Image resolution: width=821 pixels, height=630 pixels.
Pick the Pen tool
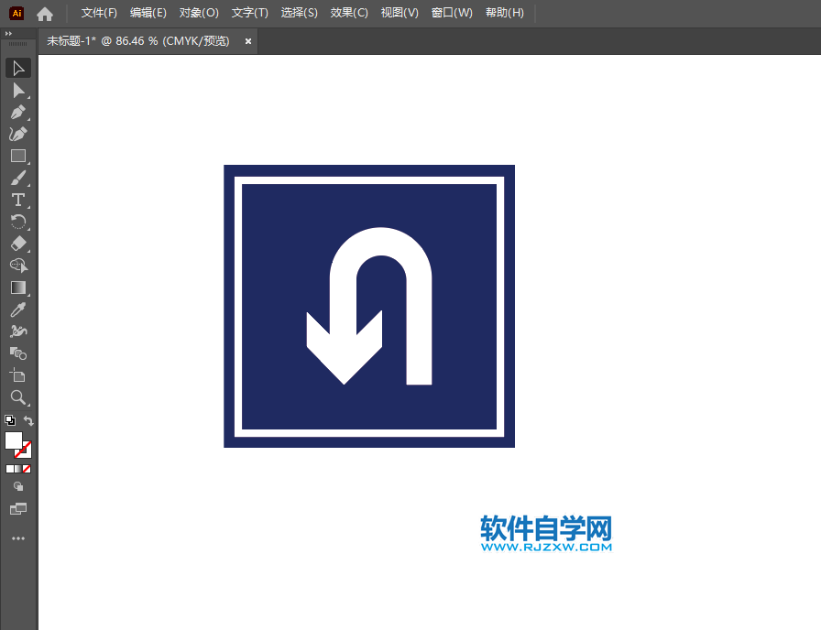point(18,112)
